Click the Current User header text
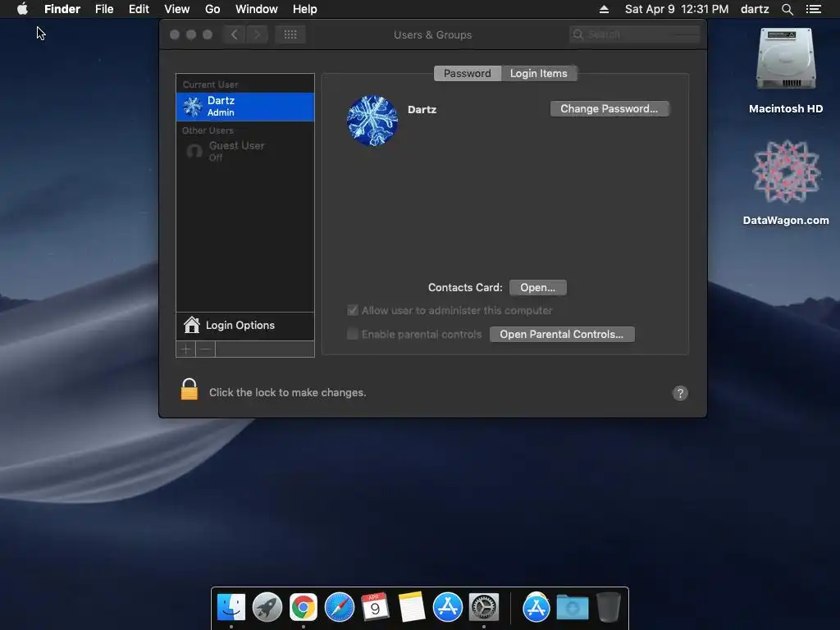 coord(210,84)
